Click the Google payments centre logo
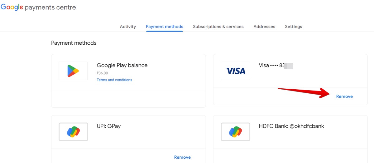The width and height of the screenshot is (374, 163). [x=38, y=7]
